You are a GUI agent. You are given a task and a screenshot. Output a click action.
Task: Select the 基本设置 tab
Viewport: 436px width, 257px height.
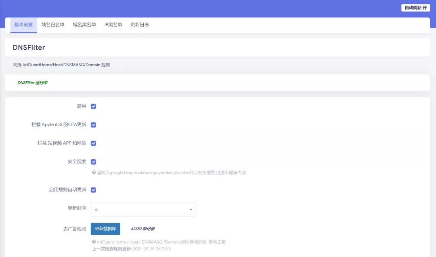pos(23,25)
